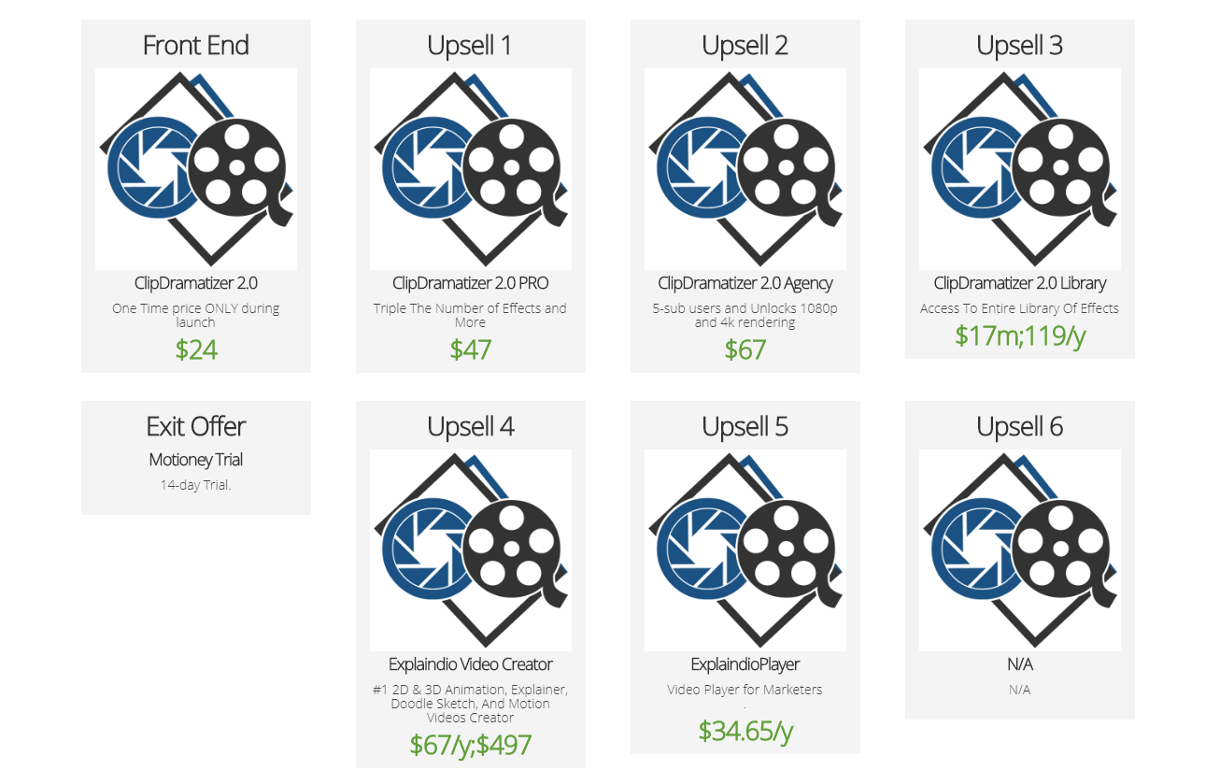Click the $47 Upsell 1 price

pos(471,349)
